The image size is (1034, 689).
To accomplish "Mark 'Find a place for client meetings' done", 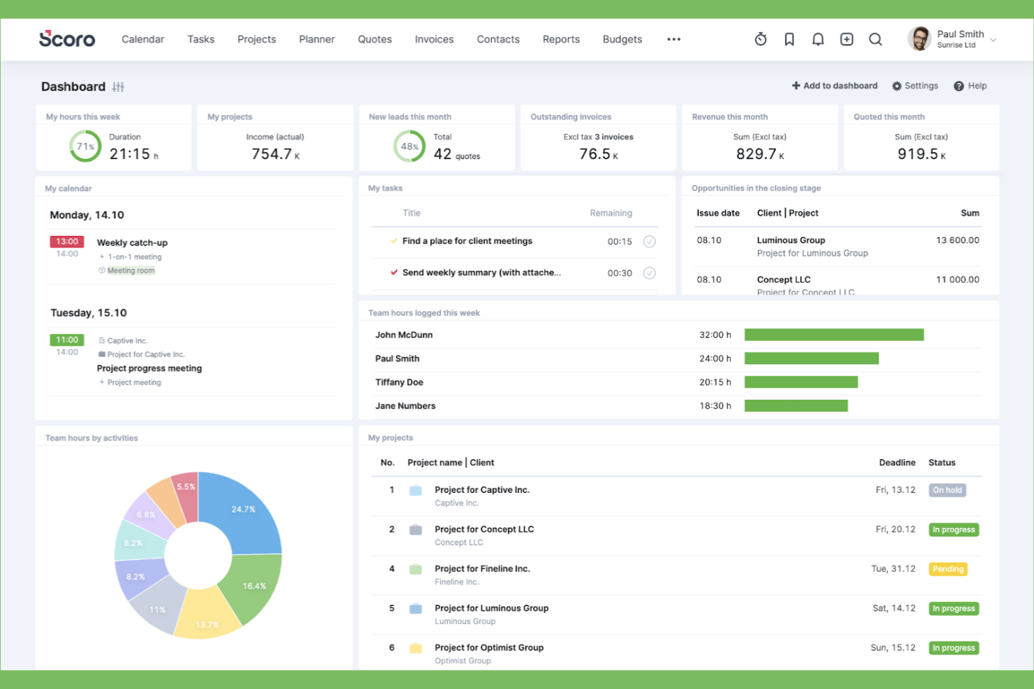I will 649,242.
